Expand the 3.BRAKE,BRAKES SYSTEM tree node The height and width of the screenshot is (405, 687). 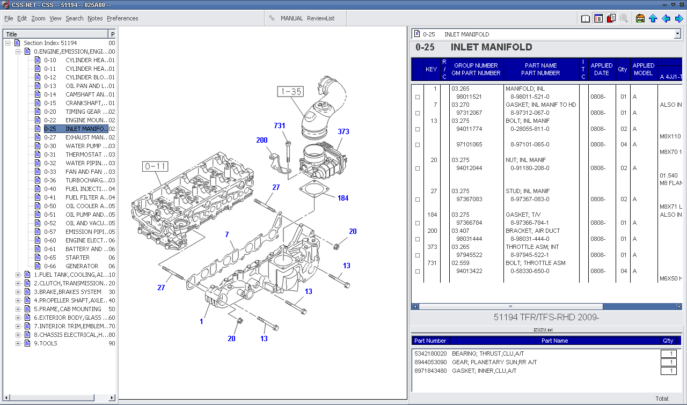pyautogui.click(x=18, y=292)
